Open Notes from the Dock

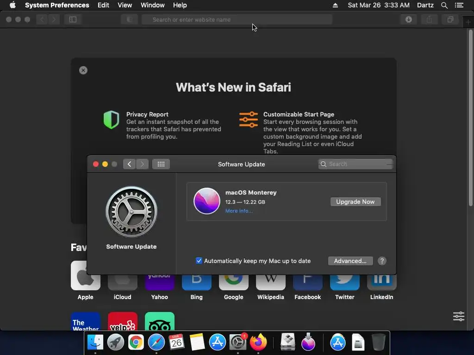tap(197, 343)
